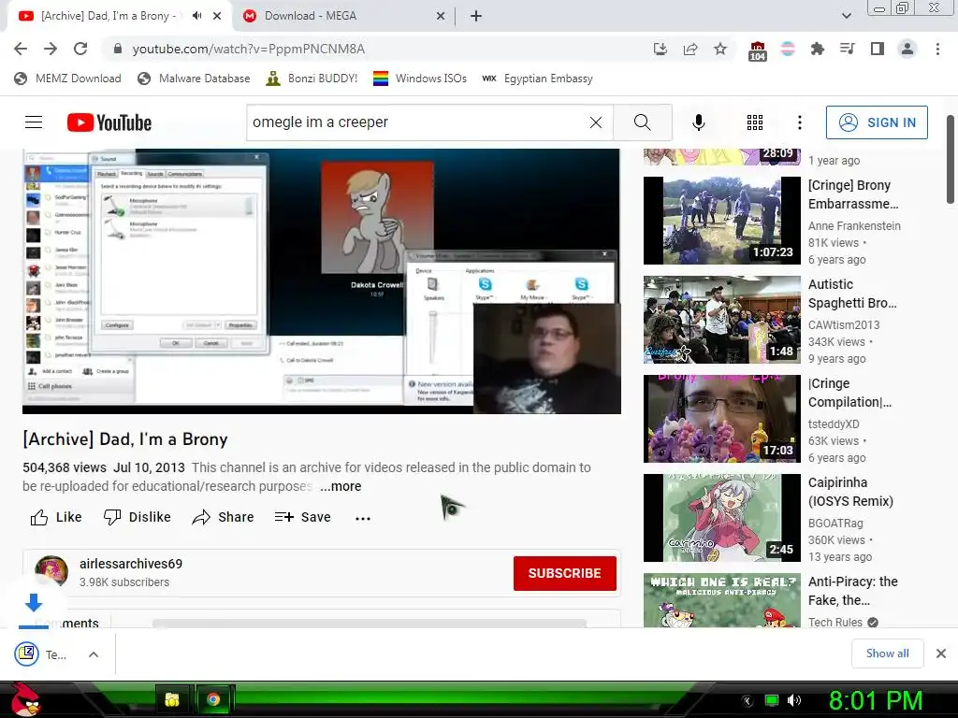
Task: Open MEMZ Download bookmark
Action: pyautogui.click(x=67, y=79)
